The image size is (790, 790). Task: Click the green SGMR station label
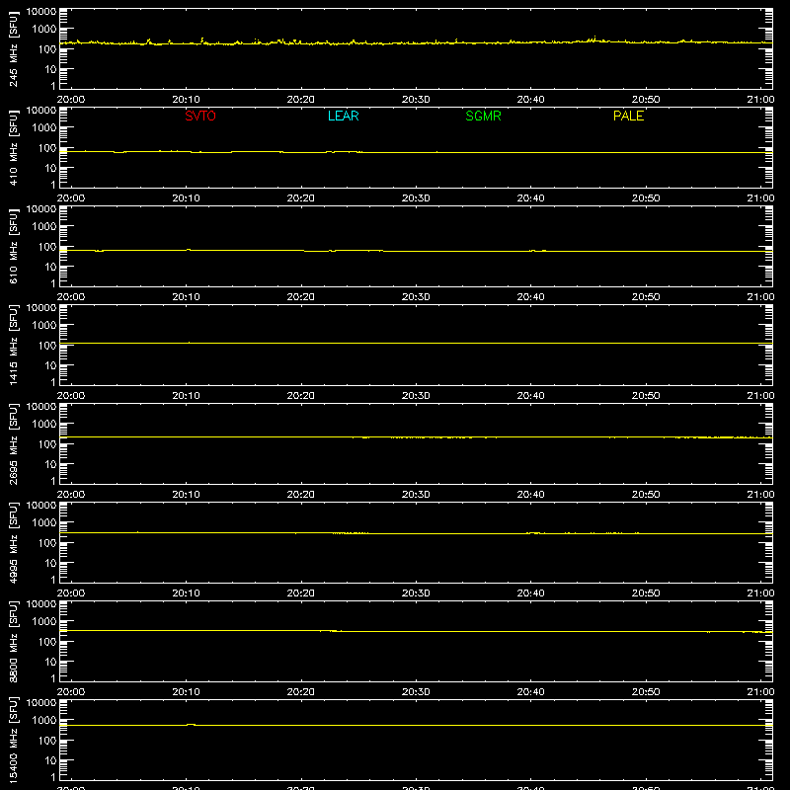[483, 116]
